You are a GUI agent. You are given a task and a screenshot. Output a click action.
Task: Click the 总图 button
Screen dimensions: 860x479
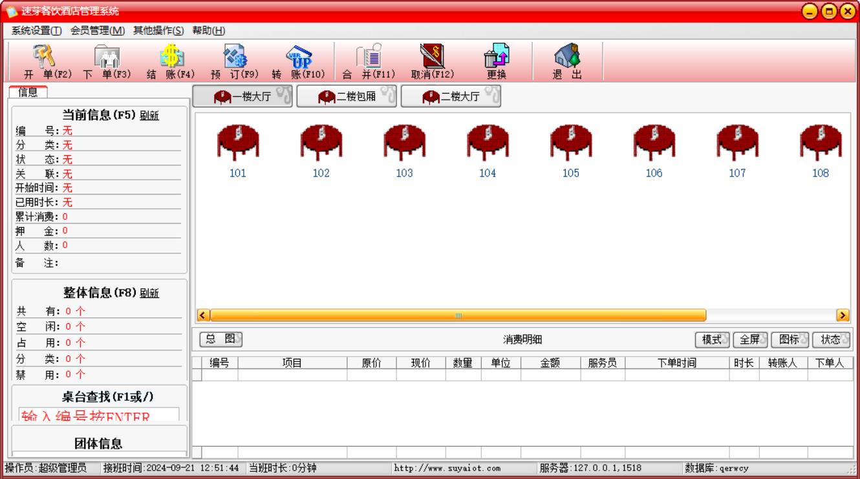[x=220, y=339]
